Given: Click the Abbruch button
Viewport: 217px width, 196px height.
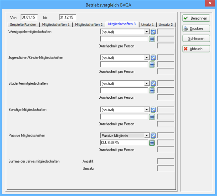Looking at the screenshot, I should pos(196,49).
